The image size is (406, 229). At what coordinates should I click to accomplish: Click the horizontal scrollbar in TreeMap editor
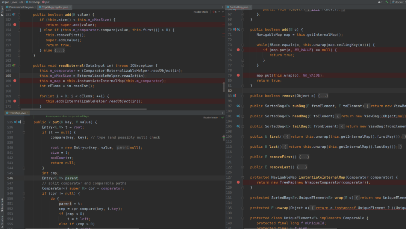(82, 229)
